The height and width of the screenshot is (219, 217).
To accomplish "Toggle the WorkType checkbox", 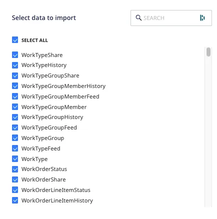I will coord(15,159).
